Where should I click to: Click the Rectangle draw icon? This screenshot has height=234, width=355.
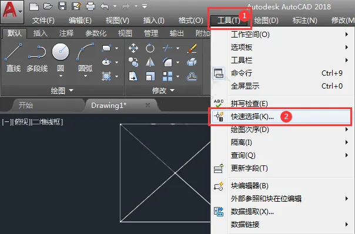[106, 48]
